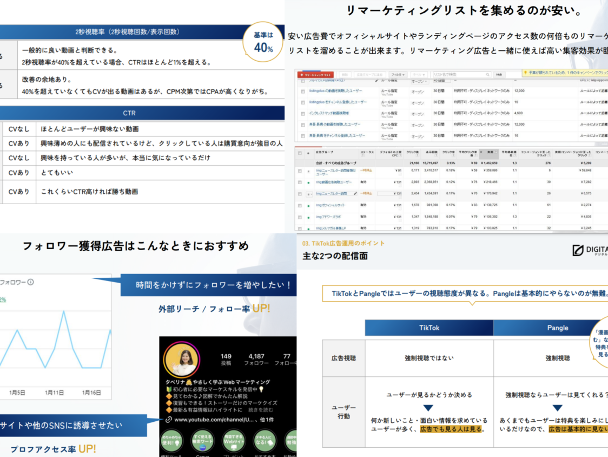Open the フィルタ dropdown in remarketing toolbar
Viewport: 608px width, 457px height.
[x=398, y=75]
